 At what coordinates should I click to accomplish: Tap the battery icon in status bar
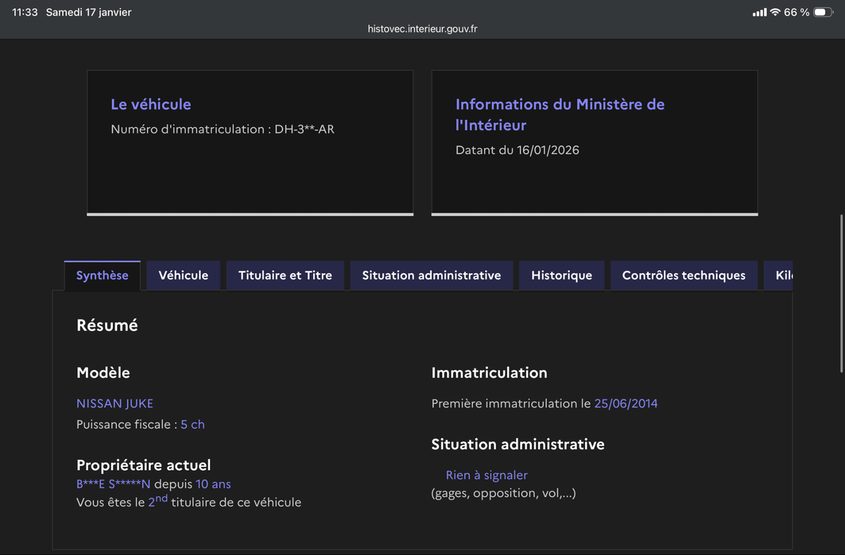pyautogui.click(x=823, y=13)
